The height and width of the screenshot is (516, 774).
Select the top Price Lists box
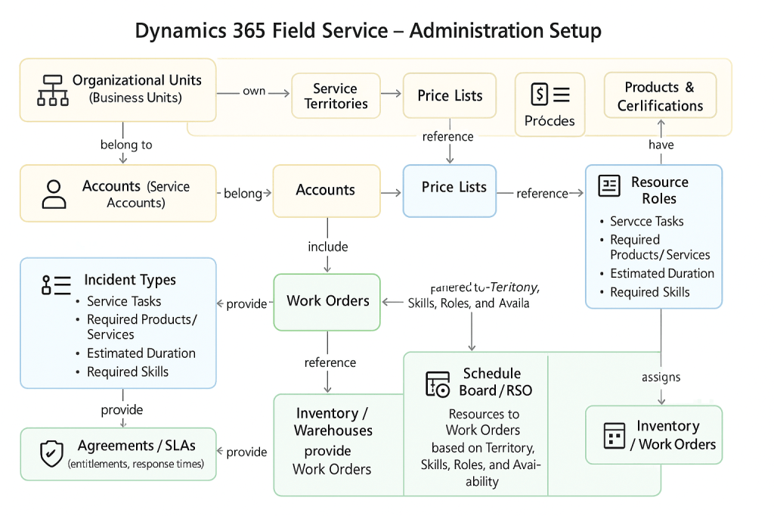click(x=449, y=95)
